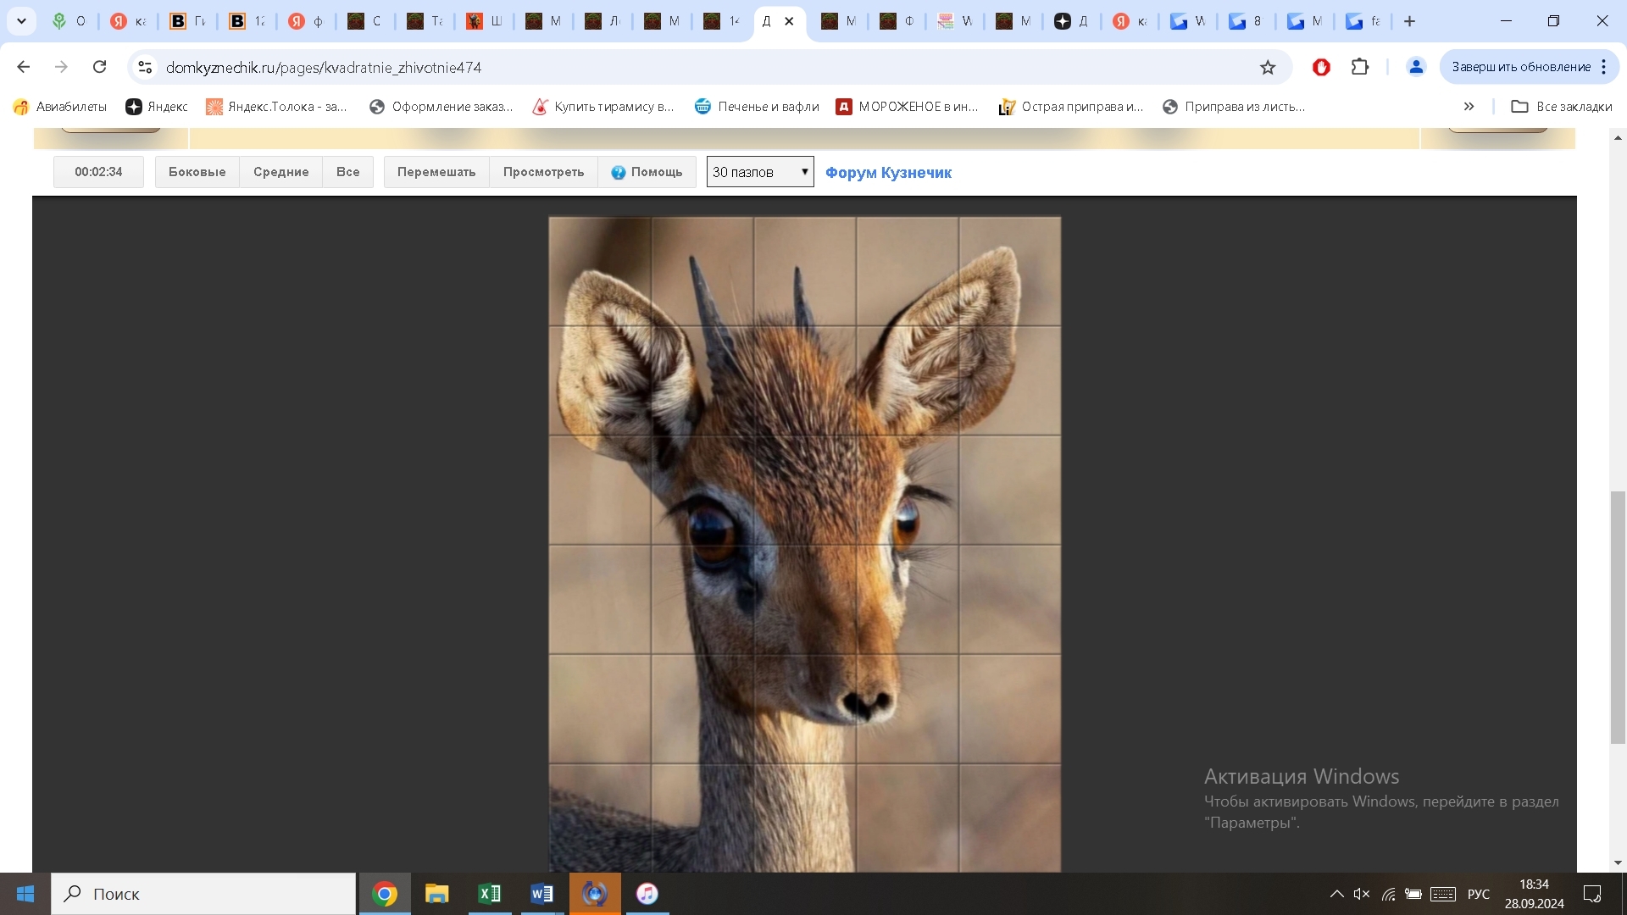Open the Острая приправа bookmark

point(1071,107)
